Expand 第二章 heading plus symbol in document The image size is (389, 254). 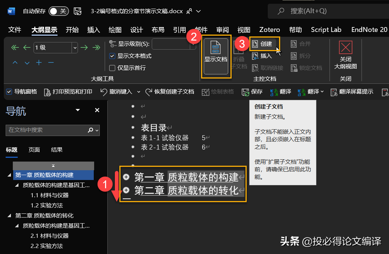tap(126, 190)
